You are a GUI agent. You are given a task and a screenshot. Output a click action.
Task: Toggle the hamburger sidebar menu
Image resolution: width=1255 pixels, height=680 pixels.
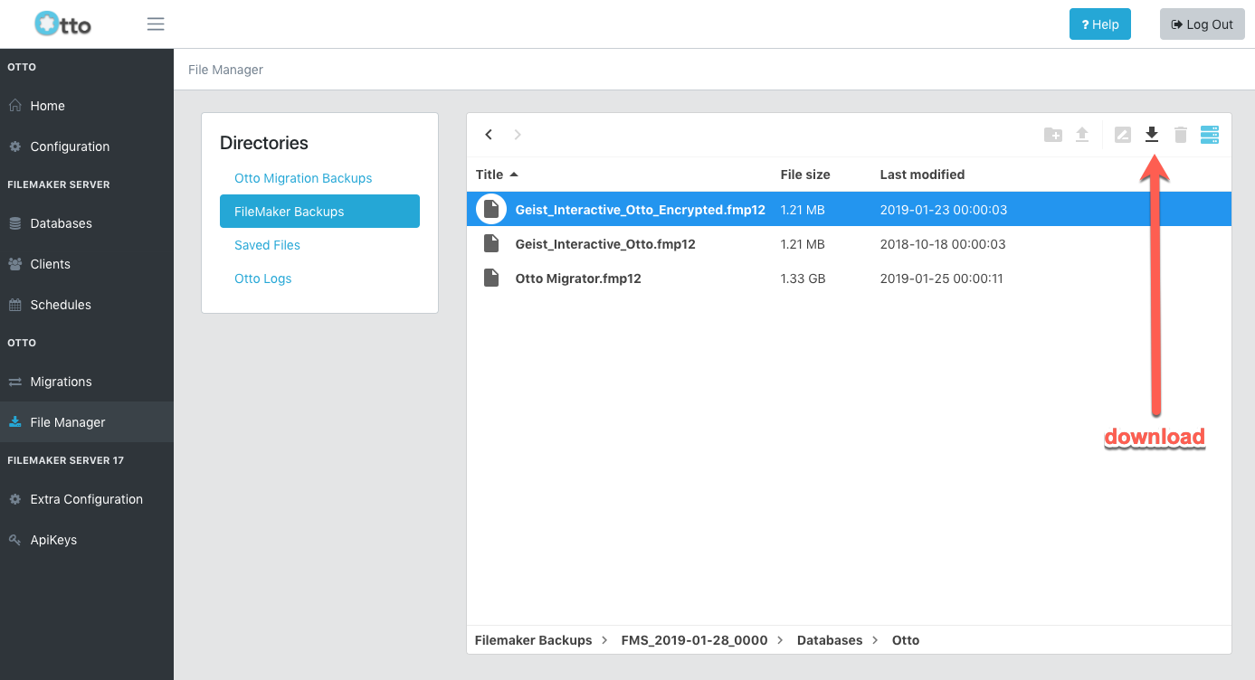(156, 24)
